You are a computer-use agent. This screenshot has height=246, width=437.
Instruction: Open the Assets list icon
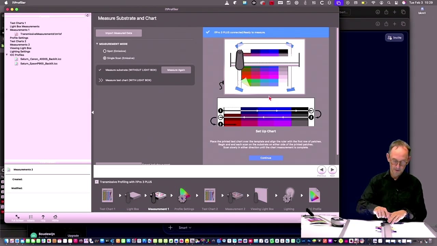(x=31, y=217)
